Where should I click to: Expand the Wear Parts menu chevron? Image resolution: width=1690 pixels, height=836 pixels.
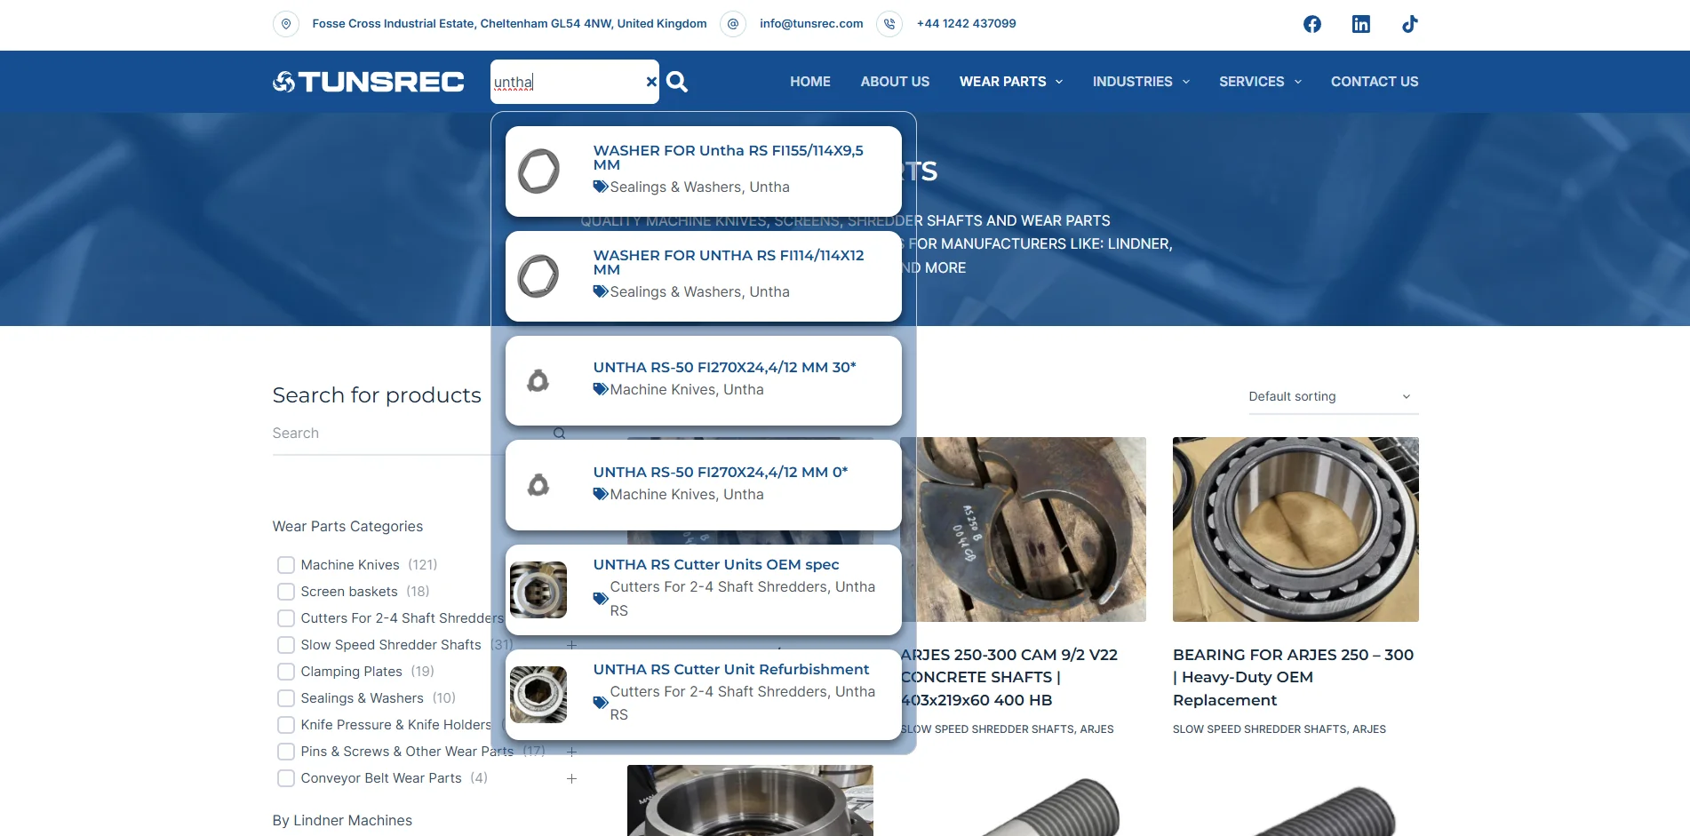[x=1059, y=82]
